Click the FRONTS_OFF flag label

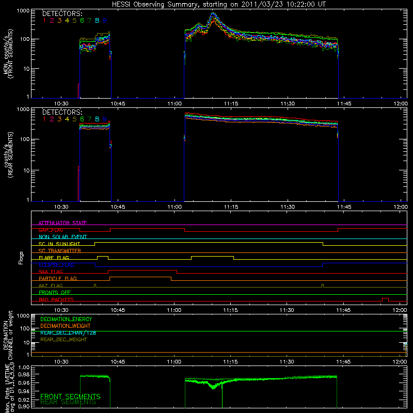(x=55, y=292)
